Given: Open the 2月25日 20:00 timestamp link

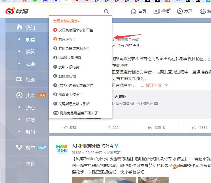Looking at the screenshot, I should point(83,152).
